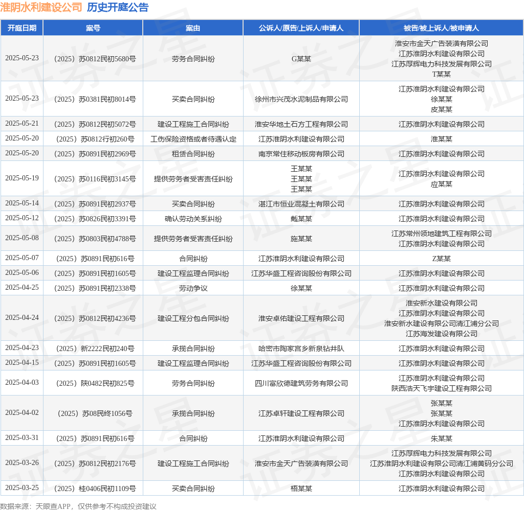Click the page title 淮阴水利建设公司
524x511 pixels.
[x=41, y=7]
